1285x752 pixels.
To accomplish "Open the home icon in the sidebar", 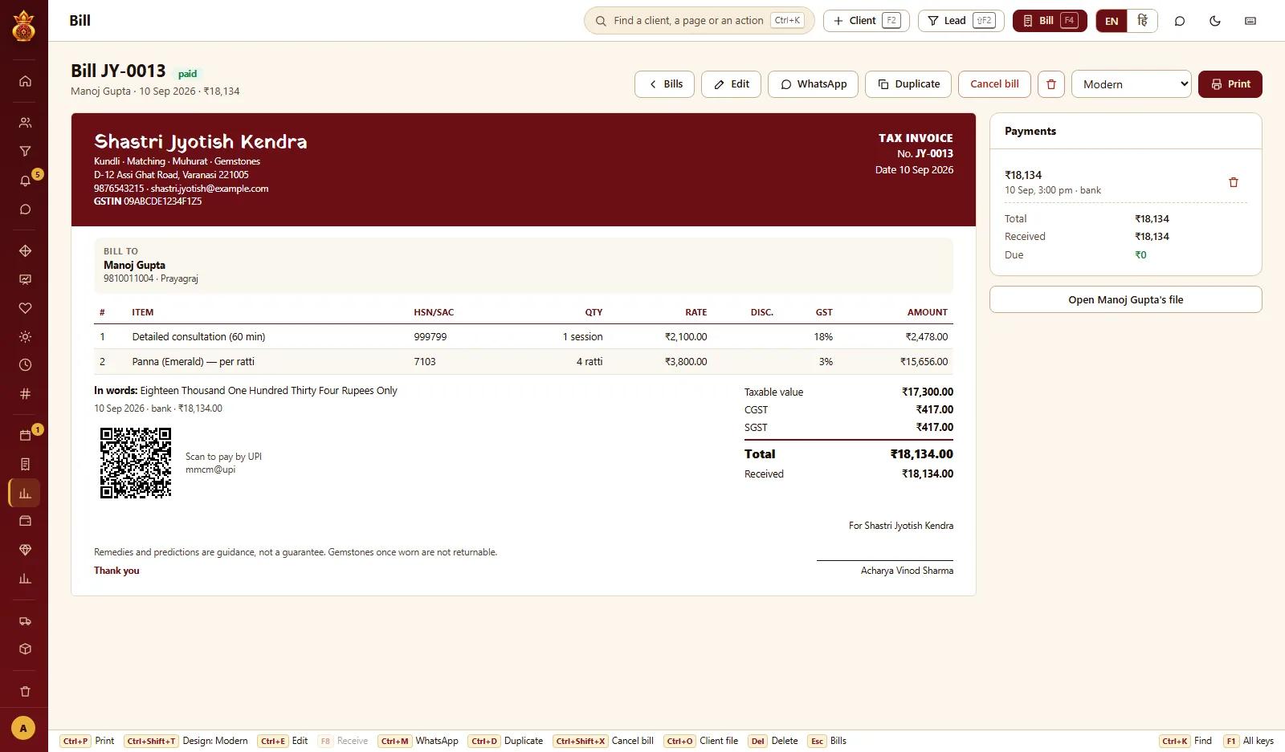I will (x=25, y=81).
